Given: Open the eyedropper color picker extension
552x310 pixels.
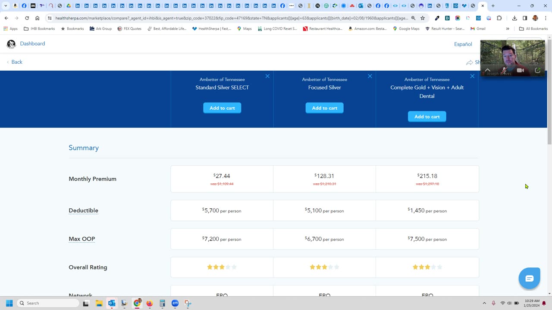Looking at the screenshot, I should pyautogui.click(x=437, y=18).
